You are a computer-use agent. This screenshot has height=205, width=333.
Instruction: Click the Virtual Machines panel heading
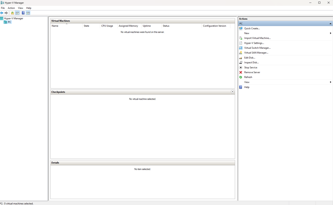(x=60, y=21)
